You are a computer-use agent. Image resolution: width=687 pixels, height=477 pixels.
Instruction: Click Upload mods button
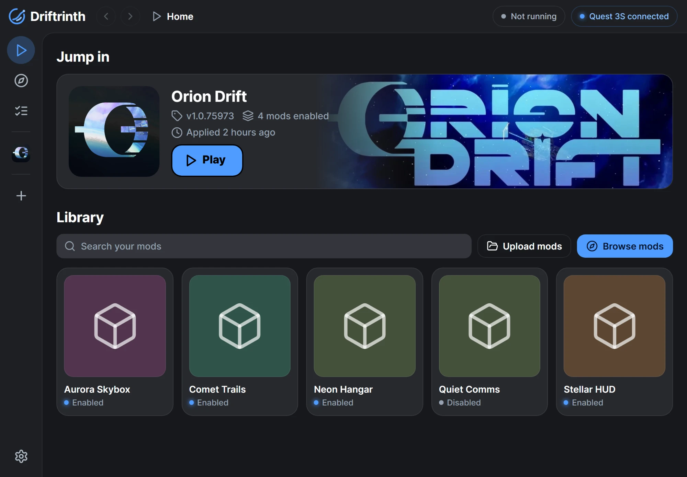pyautogui.click(x=524, y=246)
